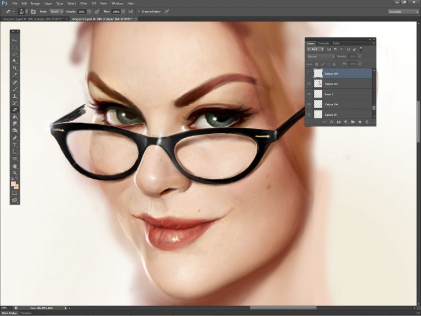The width and height of the screenshot is (421, 316).
Task: Select the Horizontal Type tool
Action: pyautogui.click(x=15, y=145)
